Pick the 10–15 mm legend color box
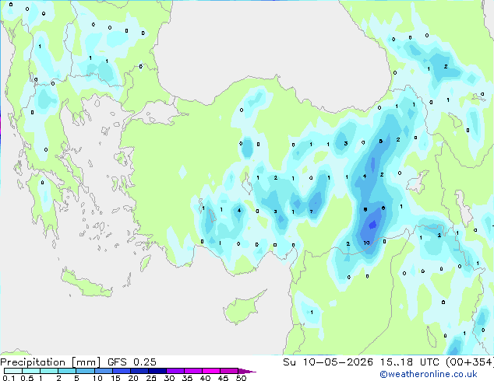494x381 pixels. (104, 371)
